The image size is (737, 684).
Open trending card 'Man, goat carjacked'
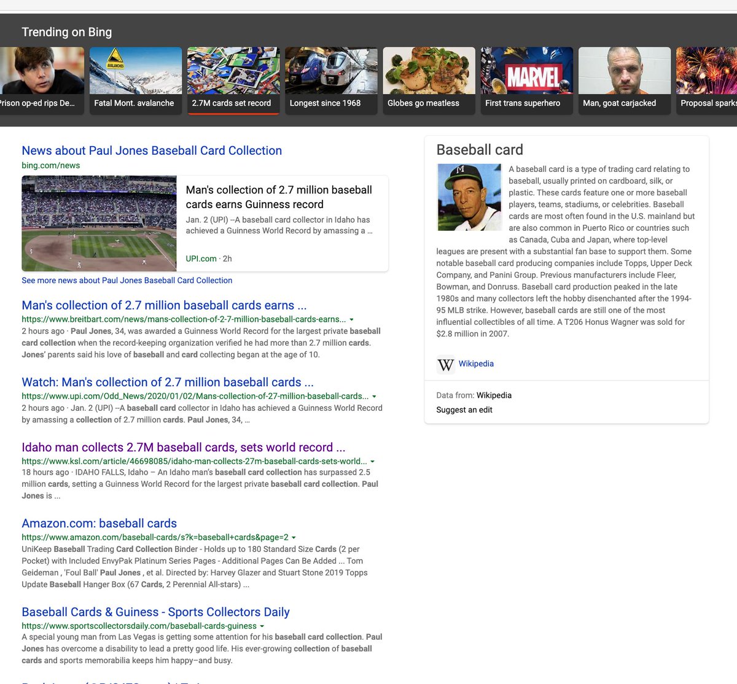click(x=625, y=80)
